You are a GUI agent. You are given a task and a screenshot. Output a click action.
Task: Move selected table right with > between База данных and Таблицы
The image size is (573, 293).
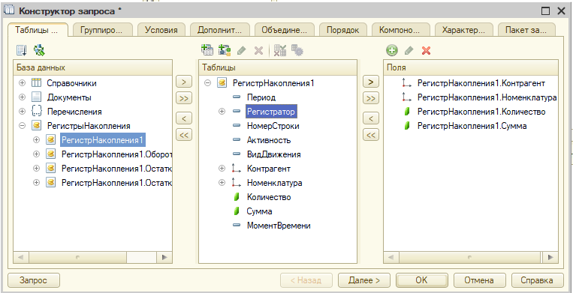[x=184, y=82]
